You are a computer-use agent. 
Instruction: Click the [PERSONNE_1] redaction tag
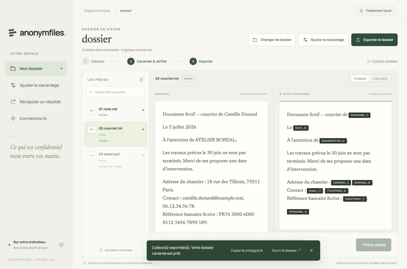pyautogui.click(x=359, y=115)
